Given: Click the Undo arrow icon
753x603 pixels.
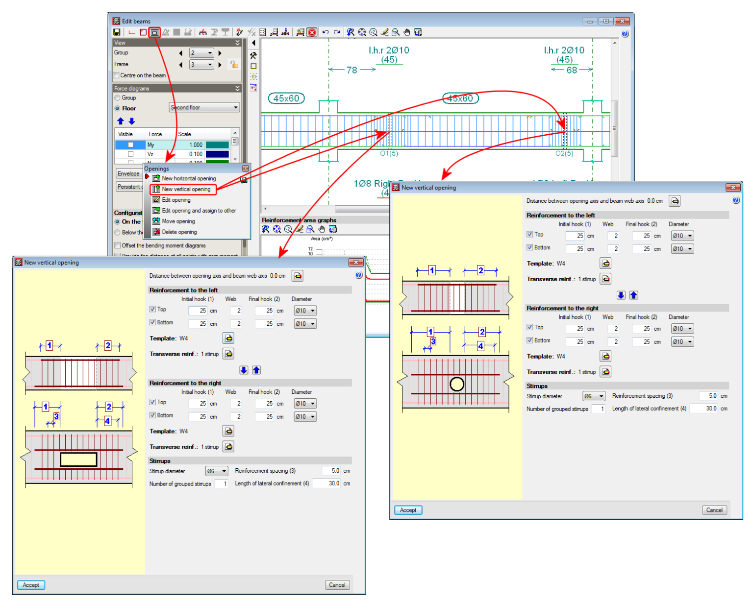Looking at the screenshot, I should (326, 32).
